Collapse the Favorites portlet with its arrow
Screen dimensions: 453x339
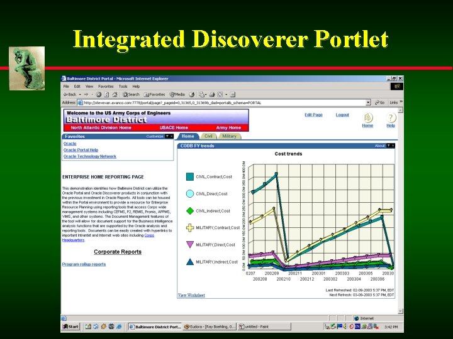(x=167, y=136)
